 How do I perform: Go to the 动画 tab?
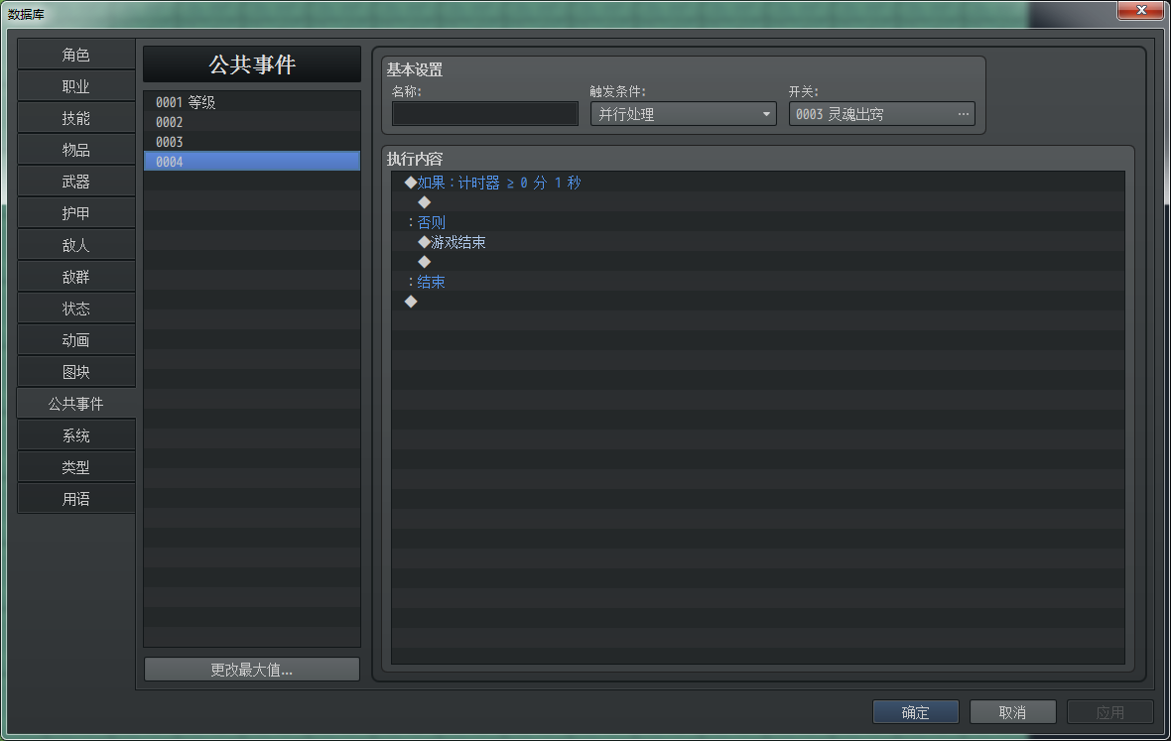tap(76, 340)
